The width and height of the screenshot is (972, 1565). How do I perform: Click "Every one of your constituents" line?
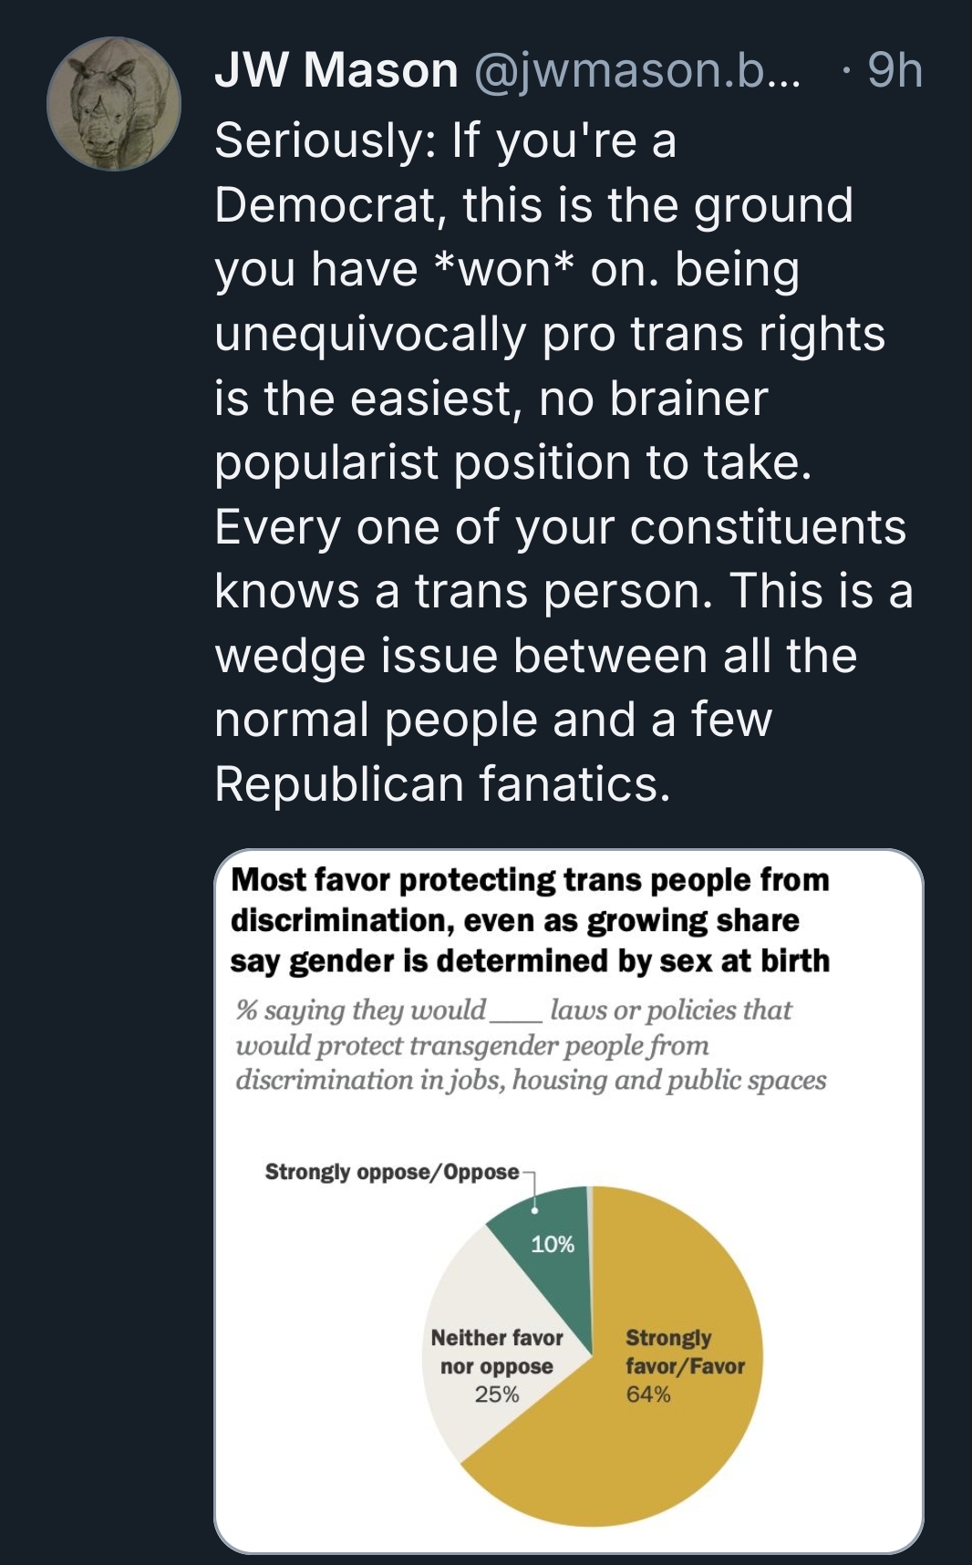560,527
